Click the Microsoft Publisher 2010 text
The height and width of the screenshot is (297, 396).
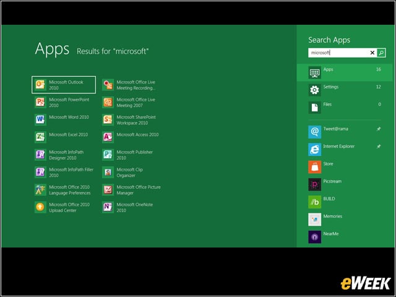(135, 155)
